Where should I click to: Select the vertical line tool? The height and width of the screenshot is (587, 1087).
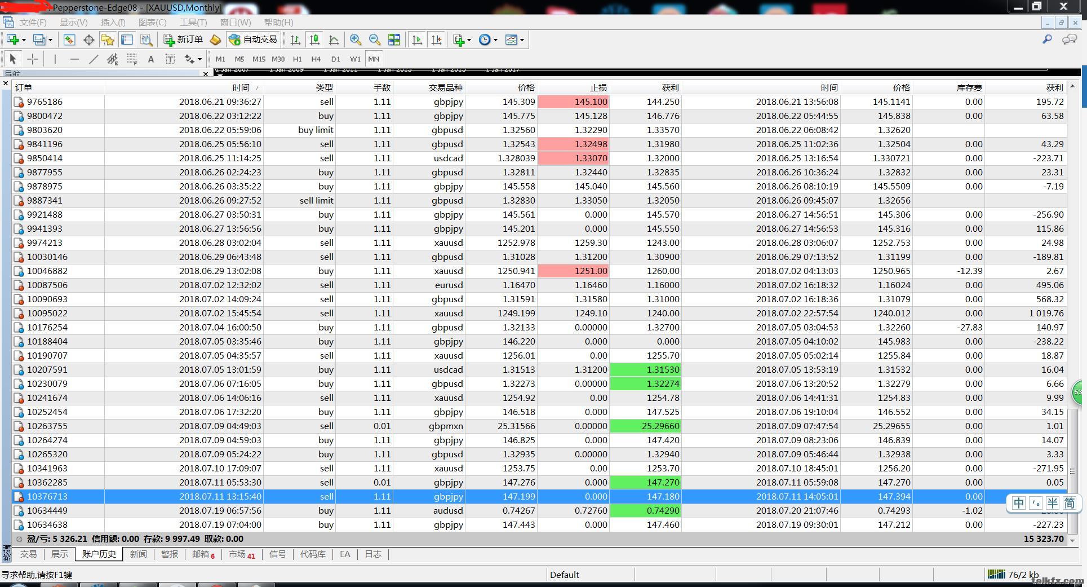coord(55,59)
